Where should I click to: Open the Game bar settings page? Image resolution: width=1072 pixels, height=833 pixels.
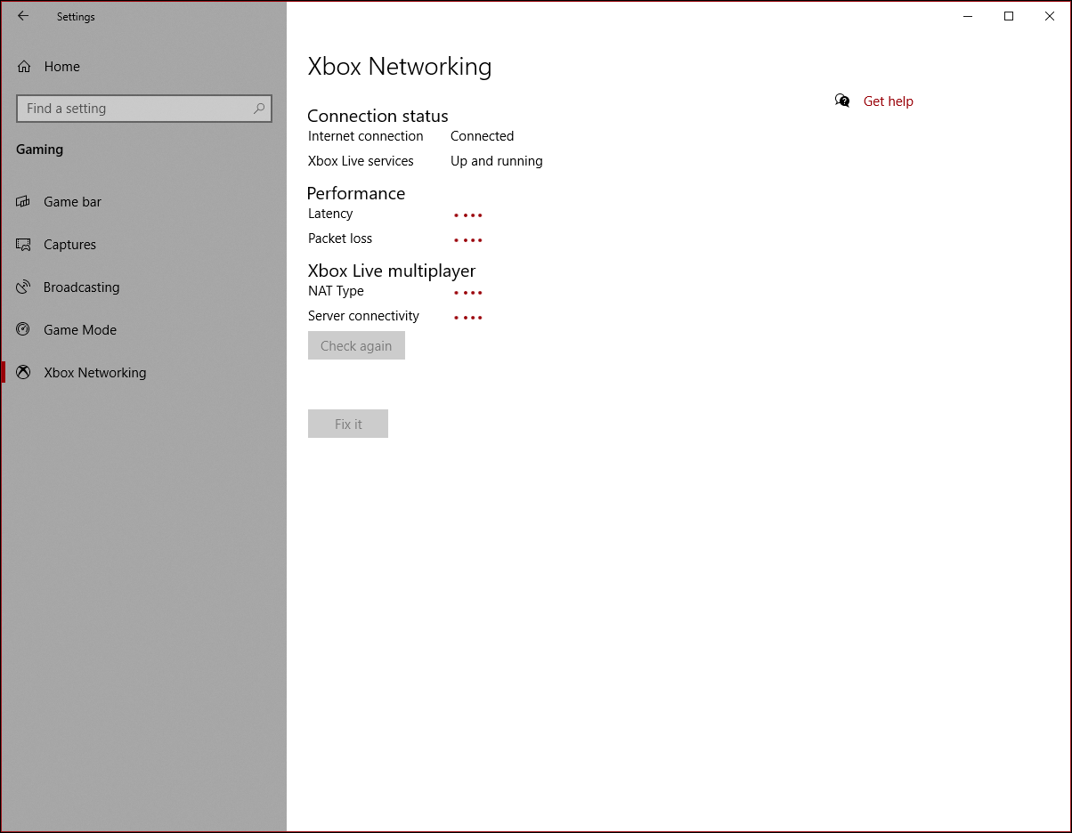point(72,202)
